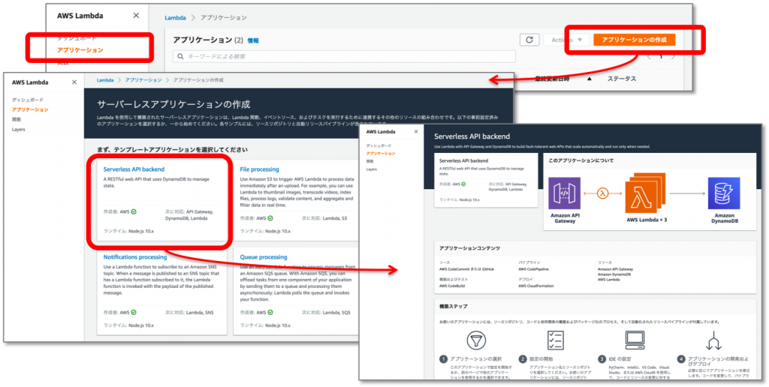Choose the Serverless API backend template title

[x=134, y=169]
